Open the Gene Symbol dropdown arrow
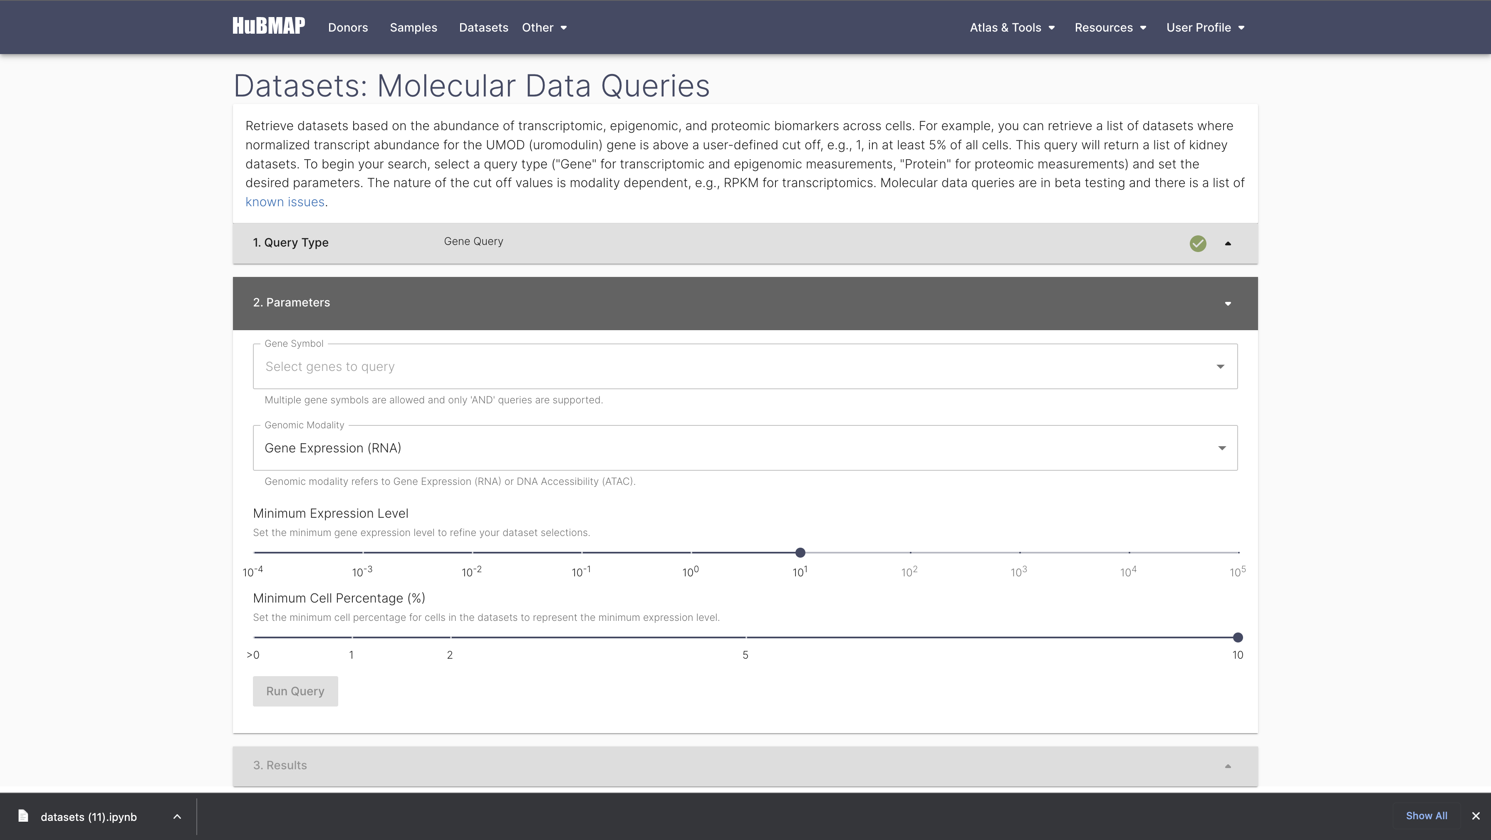Image resolution: width=1491 pixels, height=840 pixels. pyautogui.click(x=1221, y=366)
